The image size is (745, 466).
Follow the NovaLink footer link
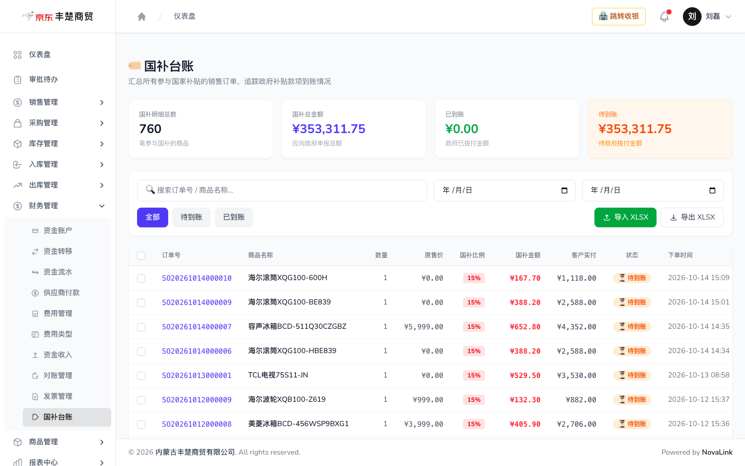[x=717, y=453]
